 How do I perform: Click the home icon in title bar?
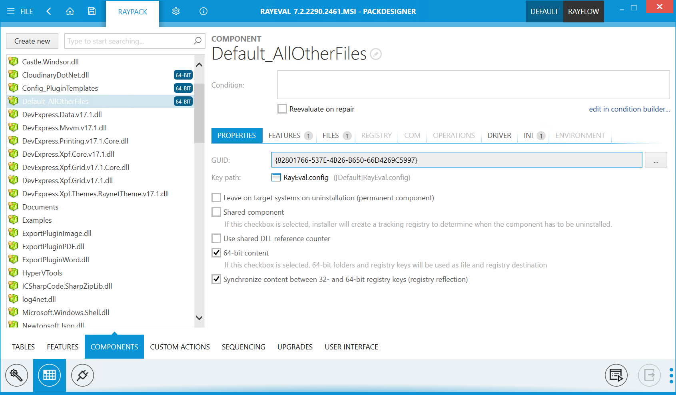(x=70, y=11)
